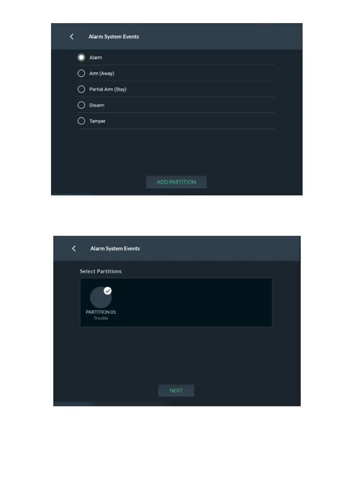Click the Trouble status under PARTITION 01
This screenshot has width=346, height=491.
coord(101,318)
